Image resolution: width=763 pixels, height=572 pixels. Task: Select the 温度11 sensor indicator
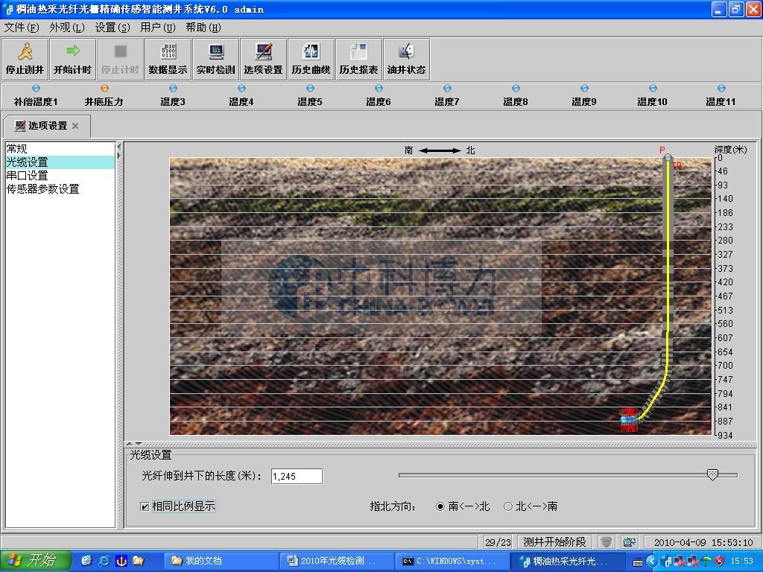coord(721,96)
